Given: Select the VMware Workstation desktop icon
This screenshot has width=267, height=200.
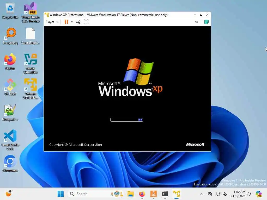Looking at the screenshot, I should click(31, 89).
